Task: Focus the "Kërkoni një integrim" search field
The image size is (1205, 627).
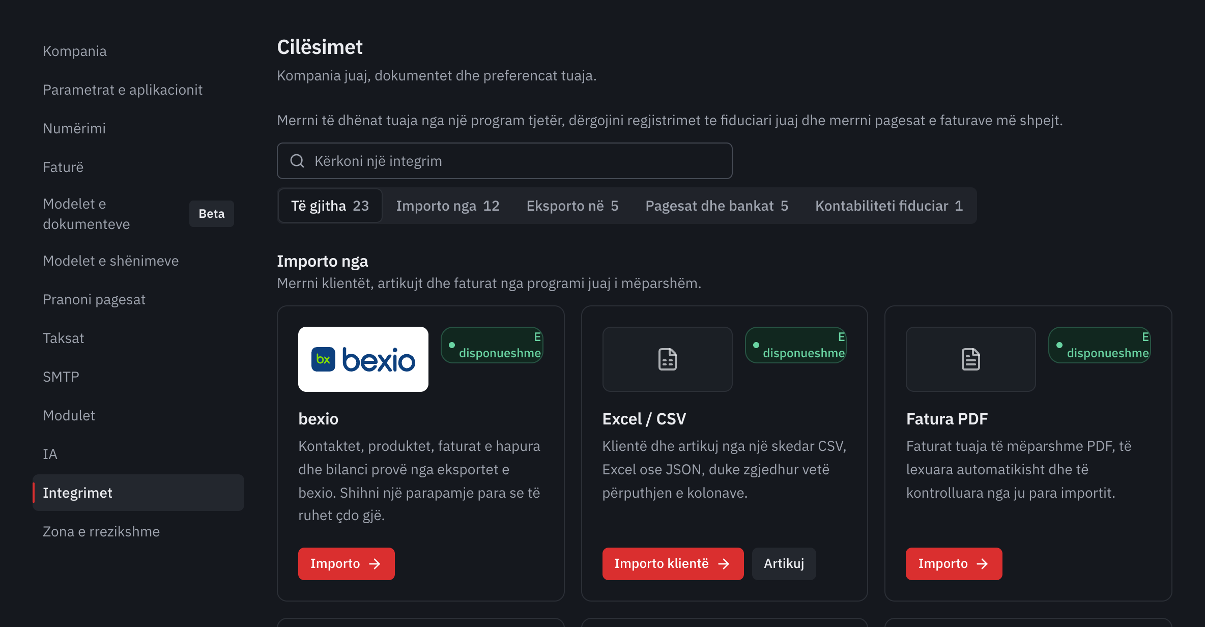Action: (504, 161)
